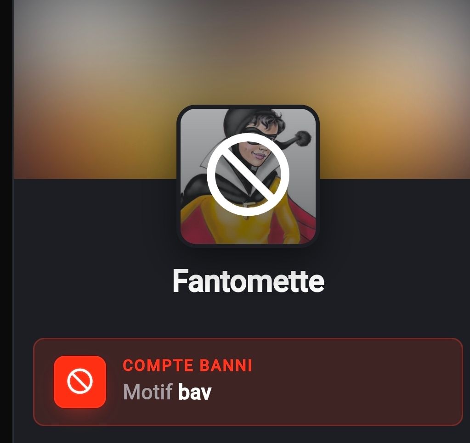Click the white prohibition circle over the avatar
Screen dimensions: 470x443
[x=248, y=174]
